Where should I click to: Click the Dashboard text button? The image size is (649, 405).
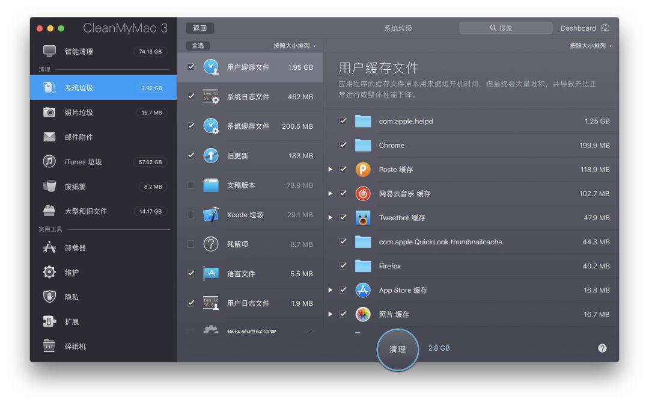pos(578,28)
